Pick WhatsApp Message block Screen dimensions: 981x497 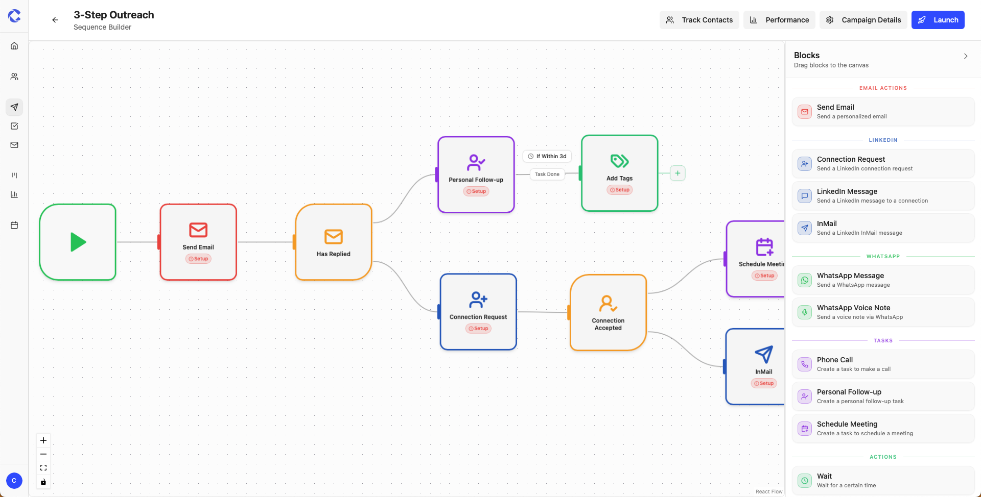pyautogui.click(x=883, y=280)
